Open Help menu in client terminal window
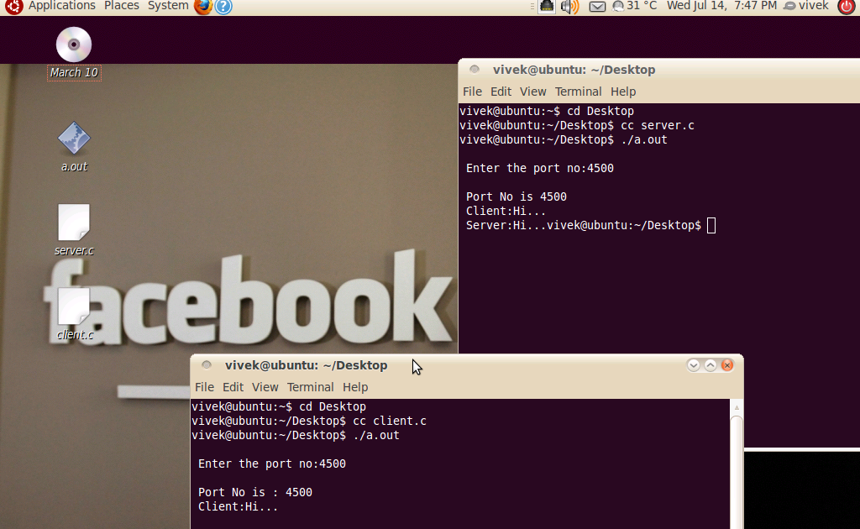860x529 pixels. tap(355, 387)
